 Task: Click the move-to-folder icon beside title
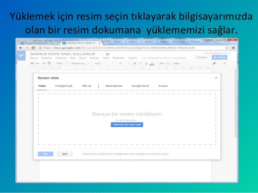coord(108,54)
